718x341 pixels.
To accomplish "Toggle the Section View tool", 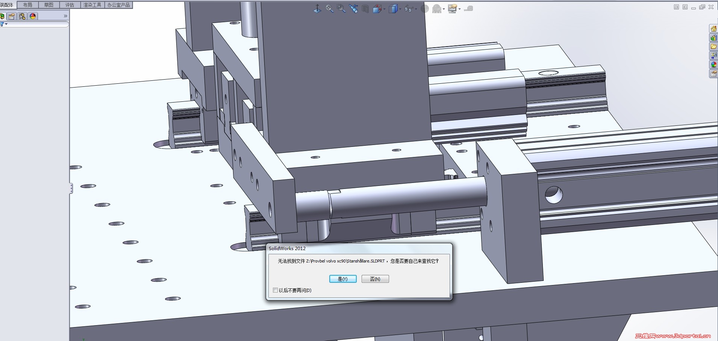I will (x=365, y=9).
